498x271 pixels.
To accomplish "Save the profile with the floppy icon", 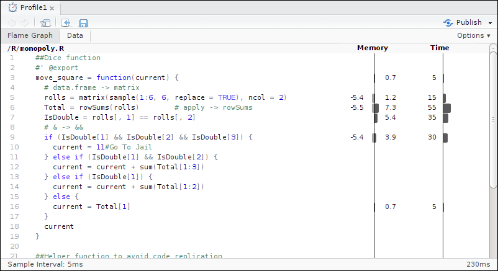I will [x=83, y=23].
